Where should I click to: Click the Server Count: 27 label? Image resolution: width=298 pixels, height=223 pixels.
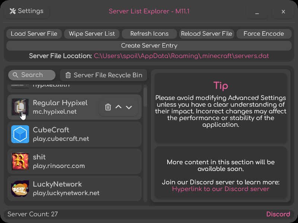[x=33, y=214]
